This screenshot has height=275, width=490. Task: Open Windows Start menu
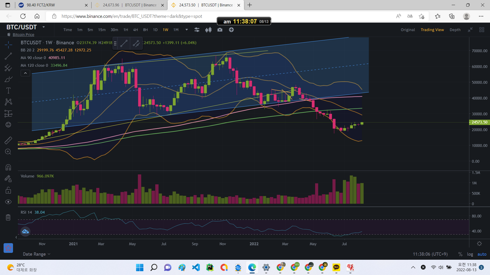[x=140, y=267]
